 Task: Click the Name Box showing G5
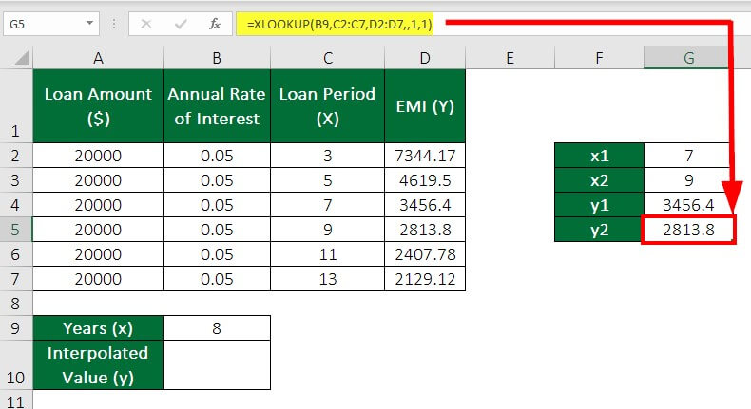pyautogui.click(x=51, y=24)
